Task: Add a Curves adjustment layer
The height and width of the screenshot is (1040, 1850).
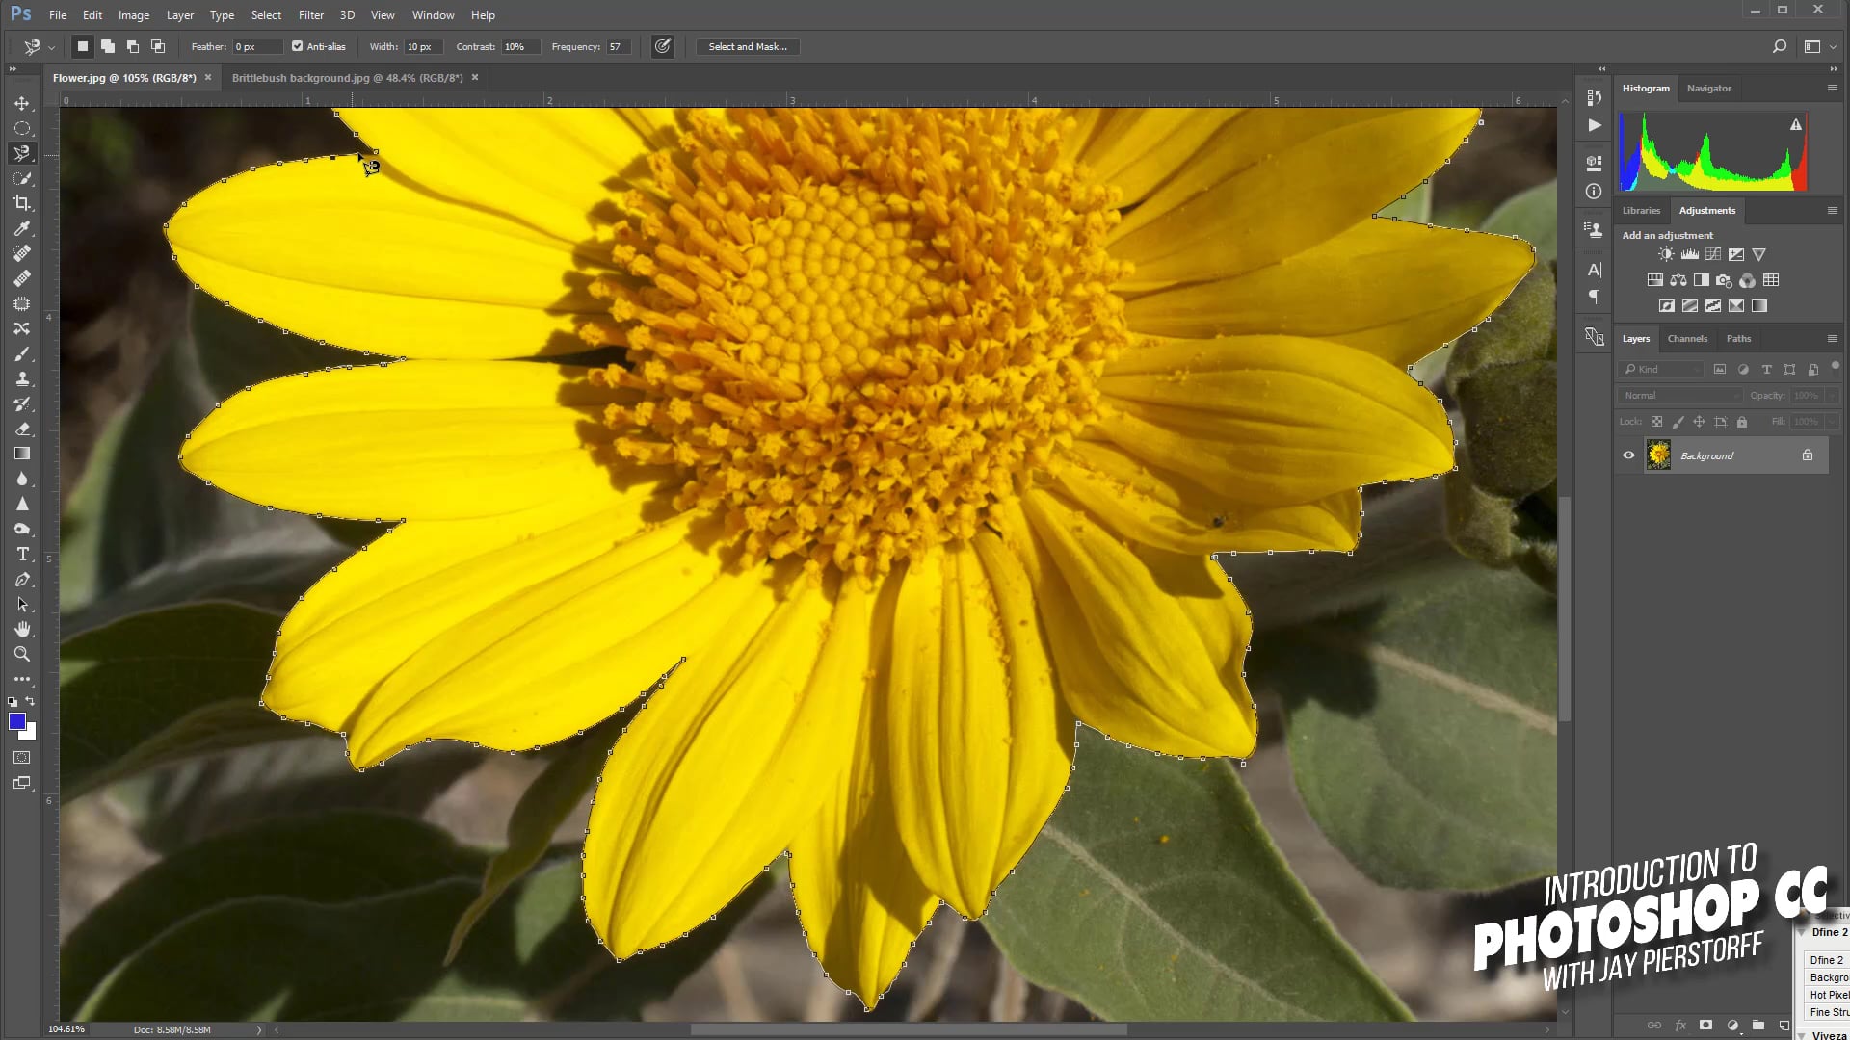Action: click(1713, 254)
